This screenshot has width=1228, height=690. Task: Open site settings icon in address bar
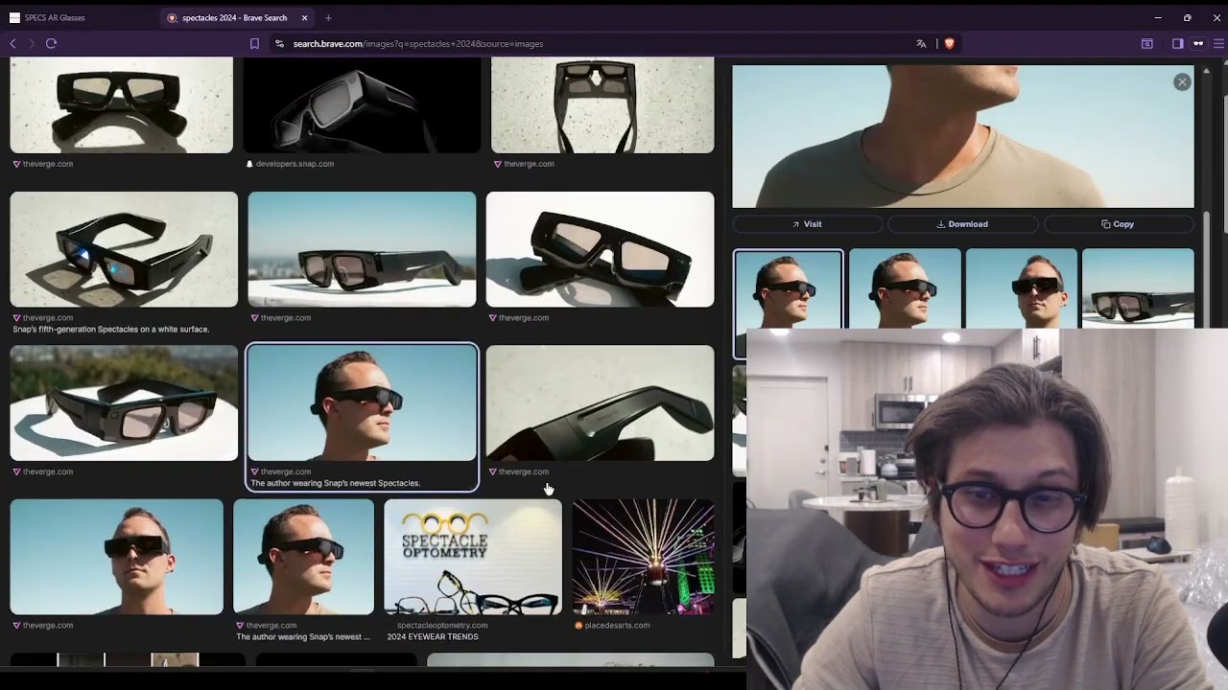click(x=279, y=43)
